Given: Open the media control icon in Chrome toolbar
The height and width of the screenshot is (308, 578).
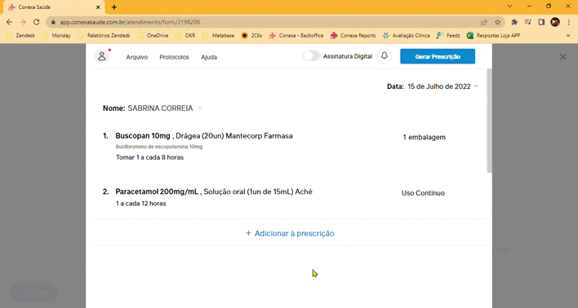Looking at the screenshot, I should (x=528, y=22).
